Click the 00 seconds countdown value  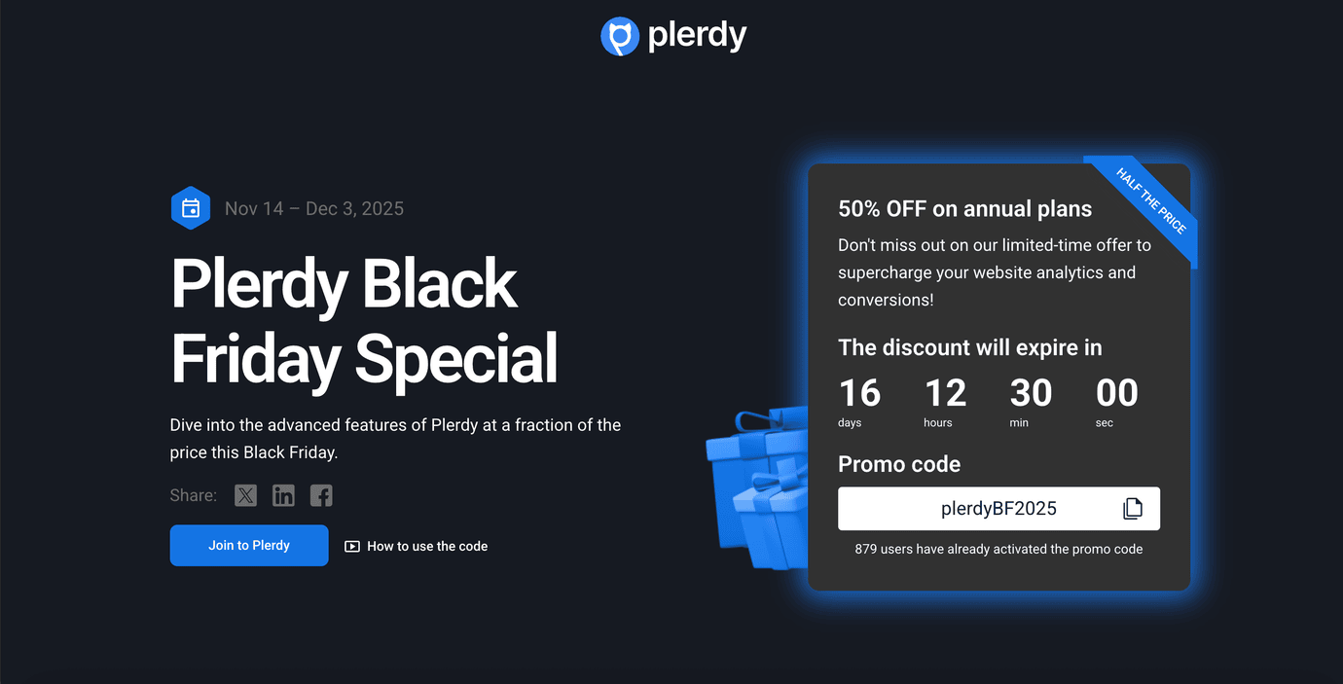point(1116,393)
